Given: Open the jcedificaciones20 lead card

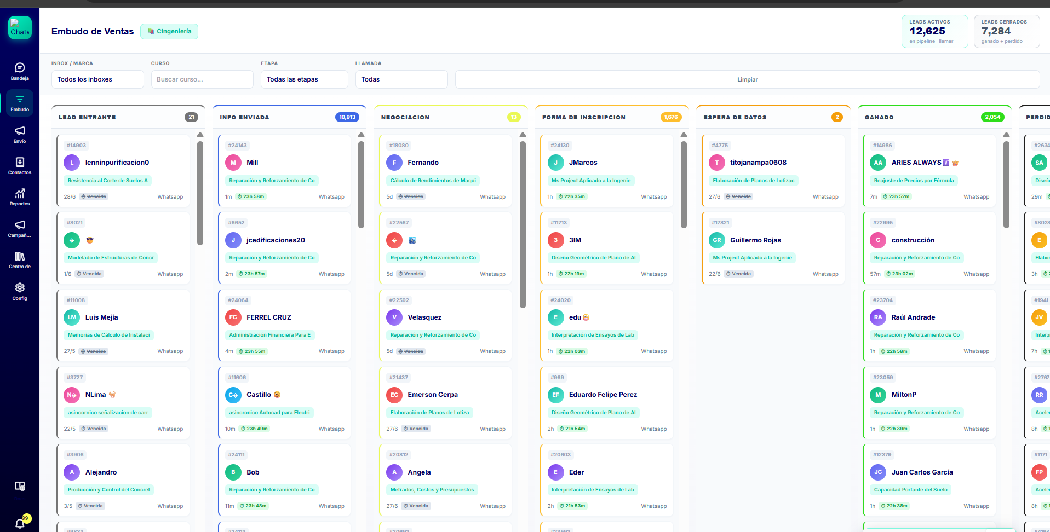Looking at the screenshot, I should tap(284, 248).
